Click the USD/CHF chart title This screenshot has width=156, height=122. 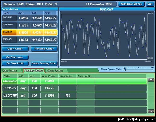[107, 10]
